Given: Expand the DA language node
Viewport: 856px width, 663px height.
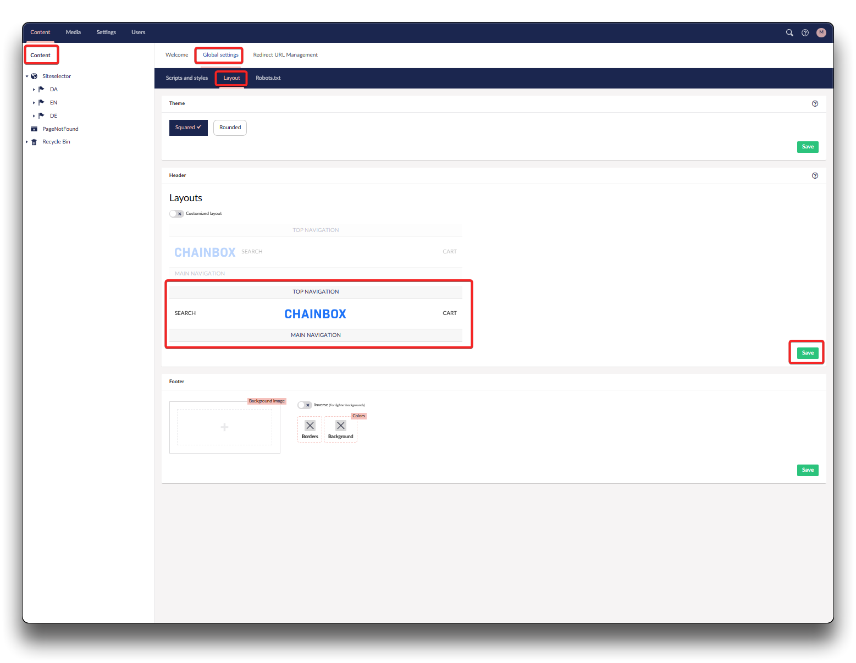Looking at the screenshot, I should pyautogui.click(x=34, y=90).
